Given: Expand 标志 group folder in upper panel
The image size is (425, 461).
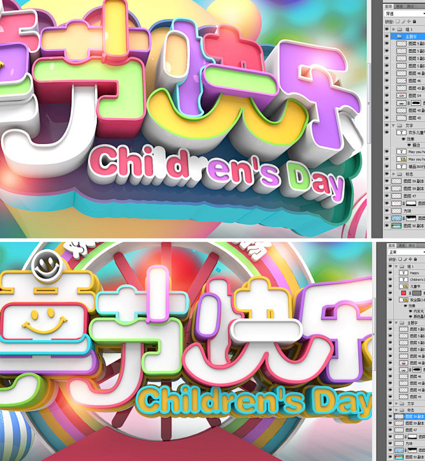Looking at the screenshot, I should pos(394,174).
